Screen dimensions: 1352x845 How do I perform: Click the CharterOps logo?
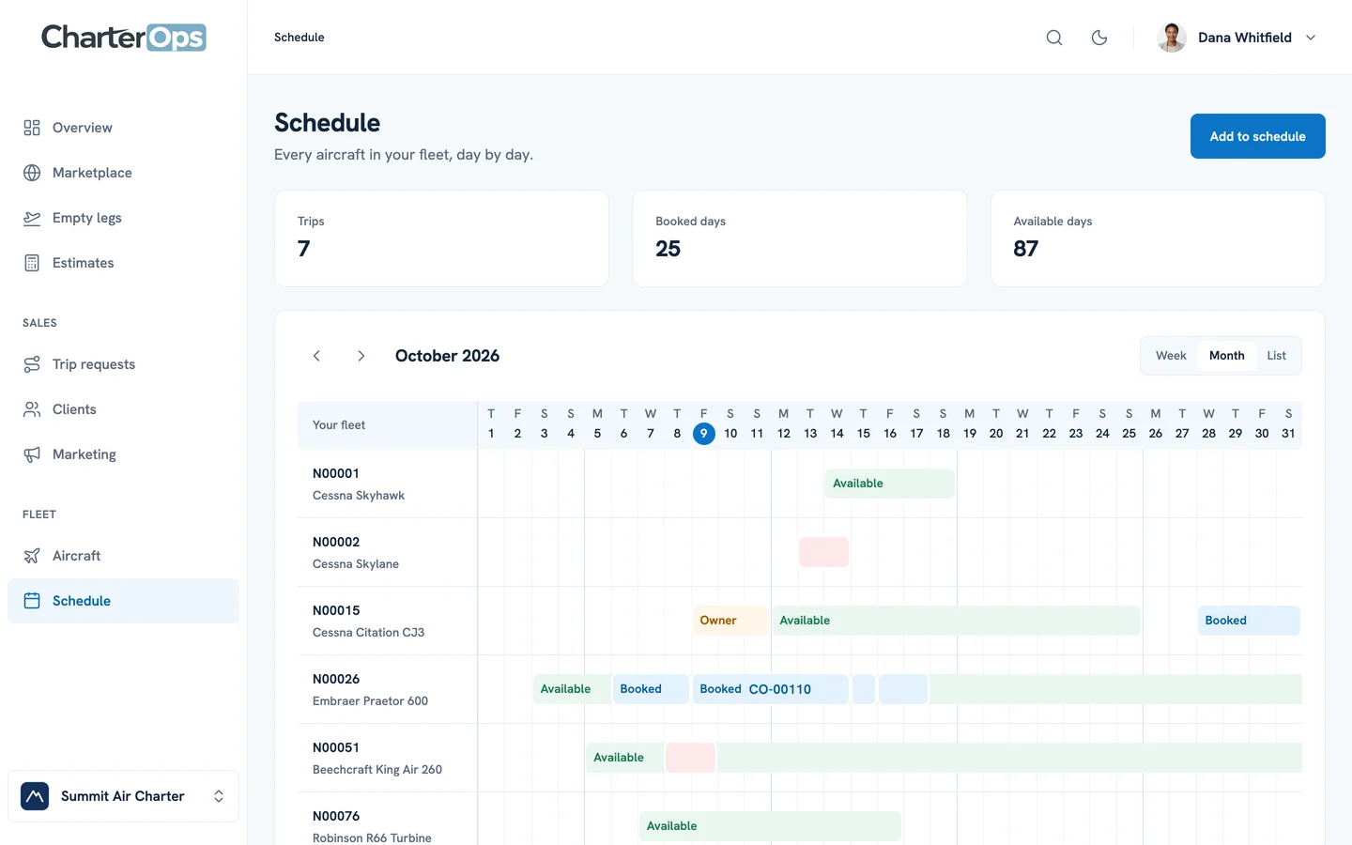pyautogui.click(x=124, y=38)
